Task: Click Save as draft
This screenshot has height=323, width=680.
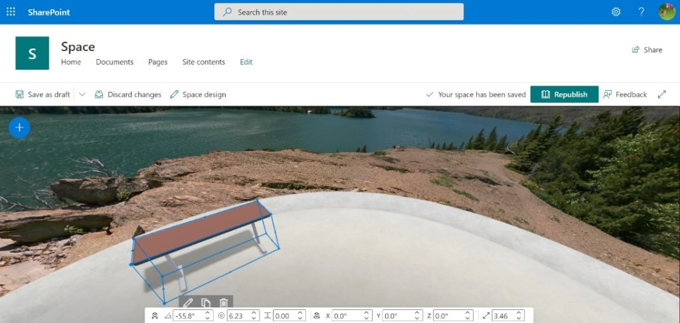Action: coord(42,94)
